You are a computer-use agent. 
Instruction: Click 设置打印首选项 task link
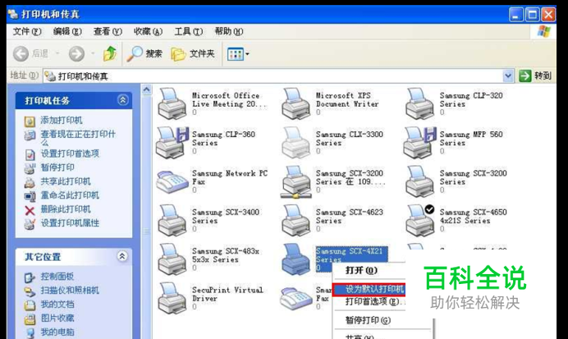(x=70, y=153)
